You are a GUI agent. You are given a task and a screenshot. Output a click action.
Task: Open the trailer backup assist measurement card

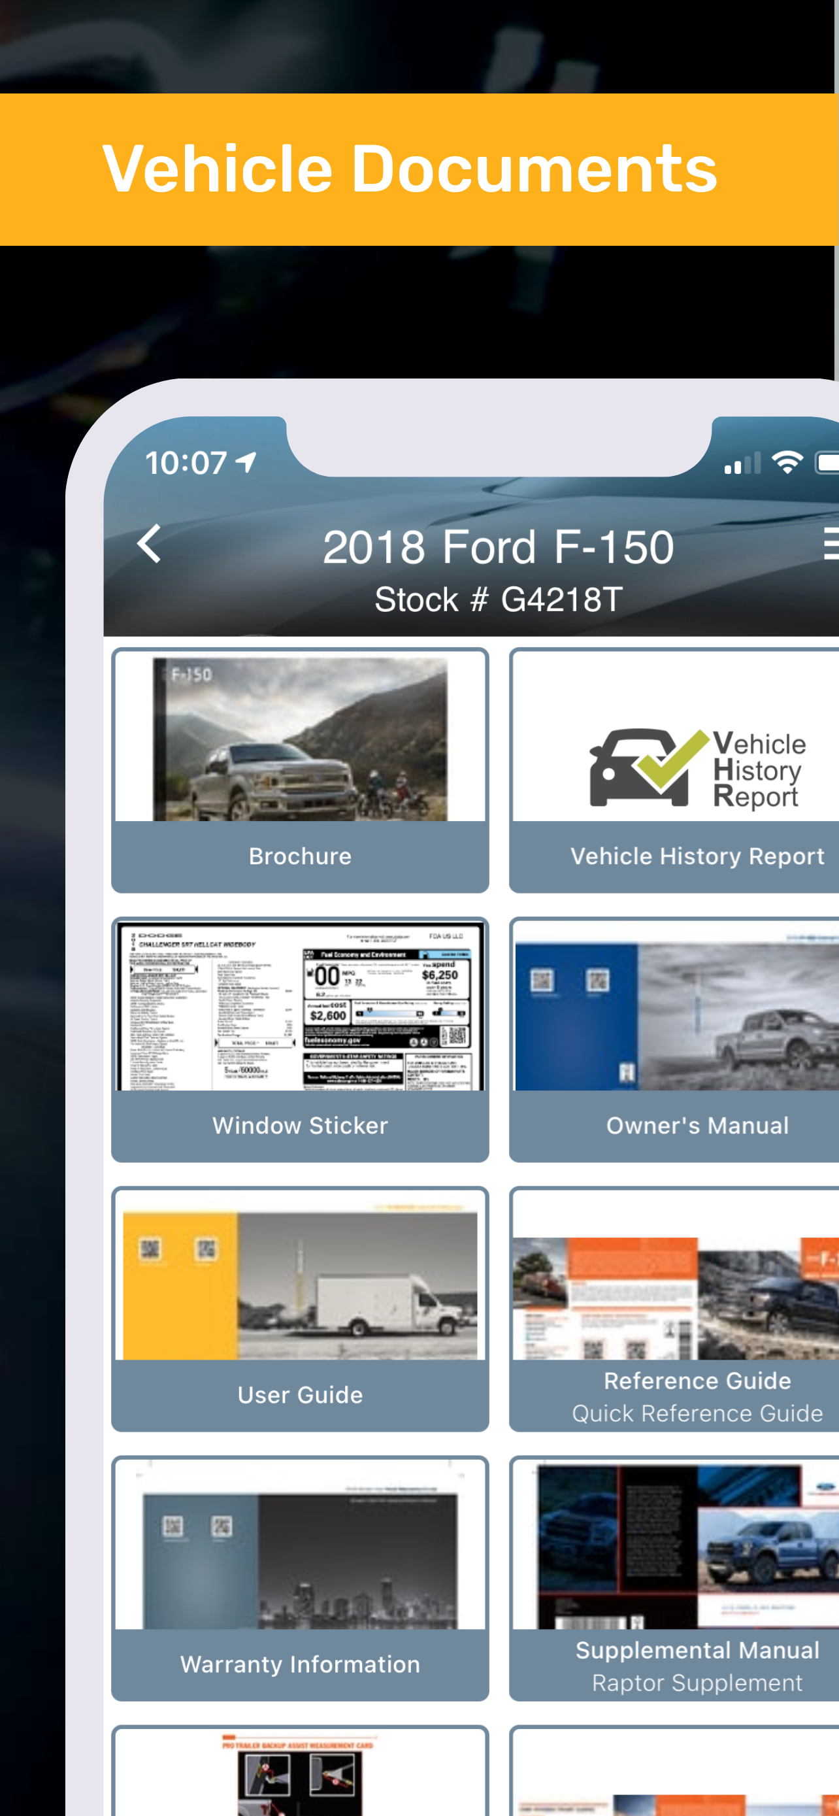tap(300, 1774)
